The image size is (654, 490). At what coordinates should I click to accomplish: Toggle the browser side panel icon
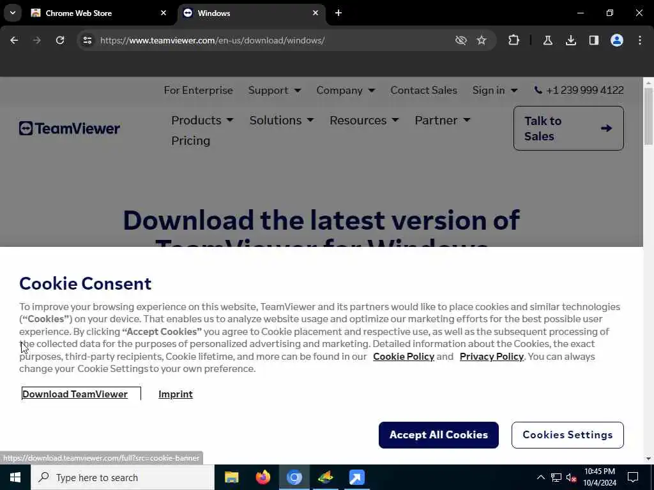click(x=593, y=40)
